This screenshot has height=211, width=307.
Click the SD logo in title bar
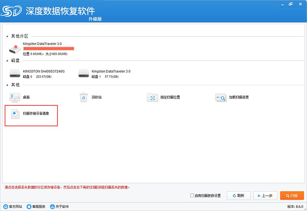(11, 11)
